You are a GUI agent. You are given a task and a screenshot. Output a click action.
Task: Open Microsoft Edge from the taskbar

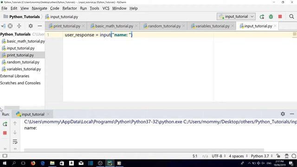(43, 163)
